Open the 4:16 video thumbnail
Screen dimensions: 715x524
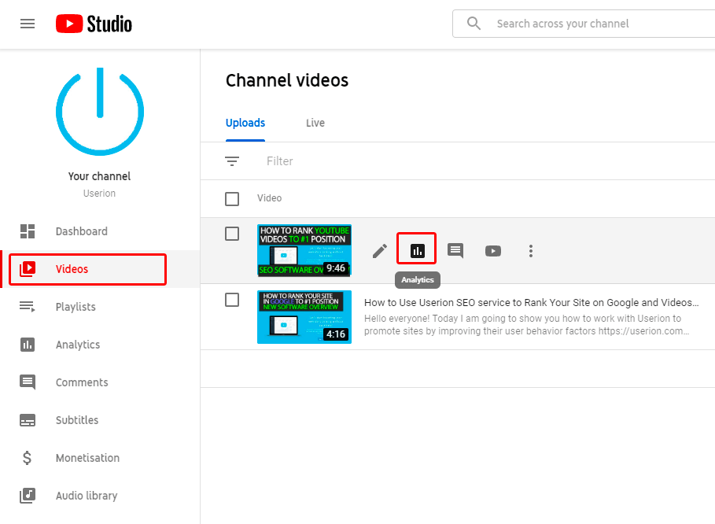(x=304, y=317)
